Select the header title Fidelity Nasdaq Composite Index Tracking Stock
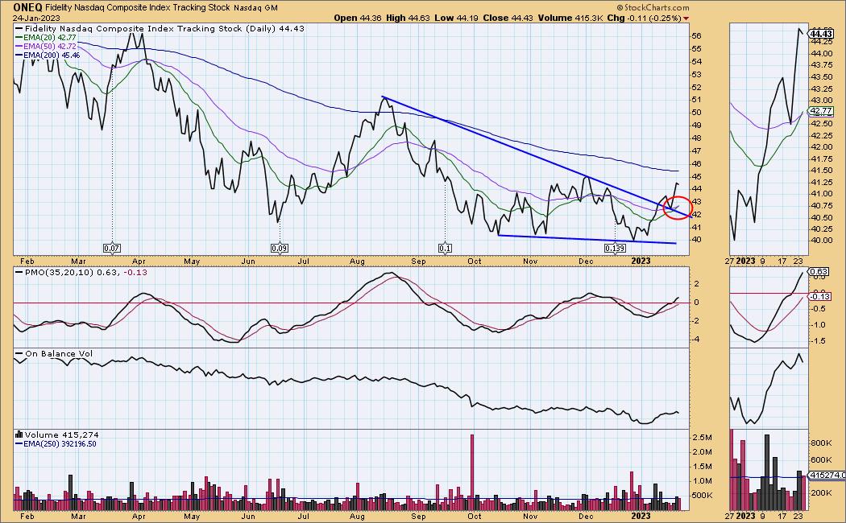The height and width of the screenshot is (523, 846). coord(138,8)
